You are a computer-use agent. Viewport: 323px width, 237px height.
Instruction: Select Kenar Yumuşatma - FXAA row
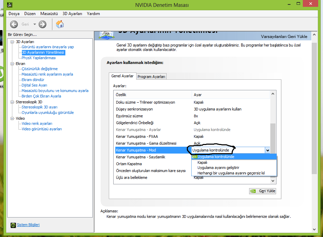click(x=192, y=136)
